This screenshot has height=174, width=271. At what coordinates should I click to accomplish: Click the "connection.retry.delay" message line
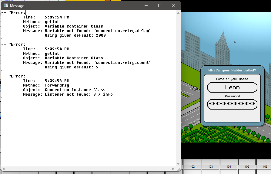(x=87, y=31)
